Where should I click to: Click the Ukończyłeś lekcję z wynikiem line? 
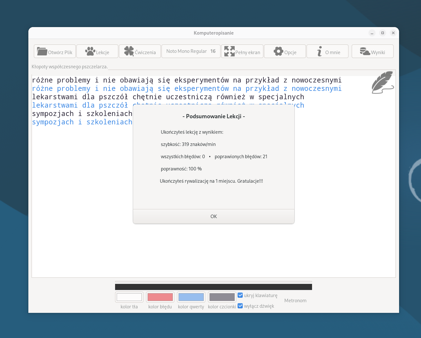click(x=192, y=132)
